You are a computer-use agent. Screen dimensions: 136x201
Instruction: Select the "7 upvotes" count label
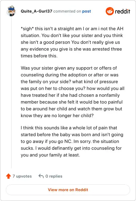point(22,176)
